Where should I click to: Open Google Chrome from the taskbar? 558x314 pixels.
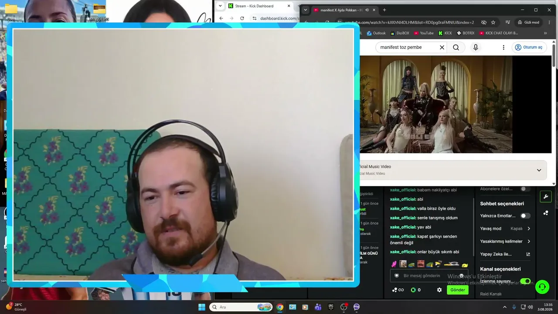pyautogui.click(x=280, y=307)
